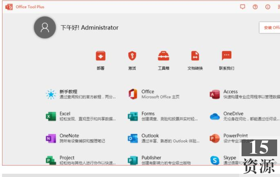Click the Administrator user avatar
The width and height of the screenshot is (280, 177).
coord(45,27)
